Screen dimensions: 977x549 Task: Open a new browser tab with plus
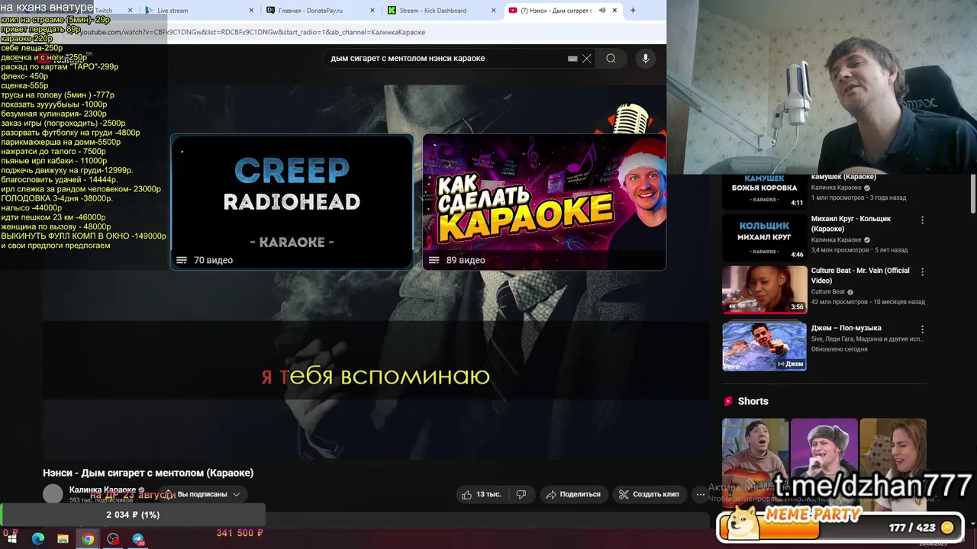click(633, 11)
